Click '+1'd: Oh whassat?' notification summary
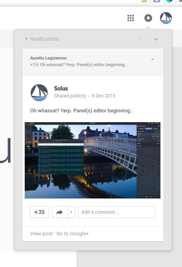 78,65
